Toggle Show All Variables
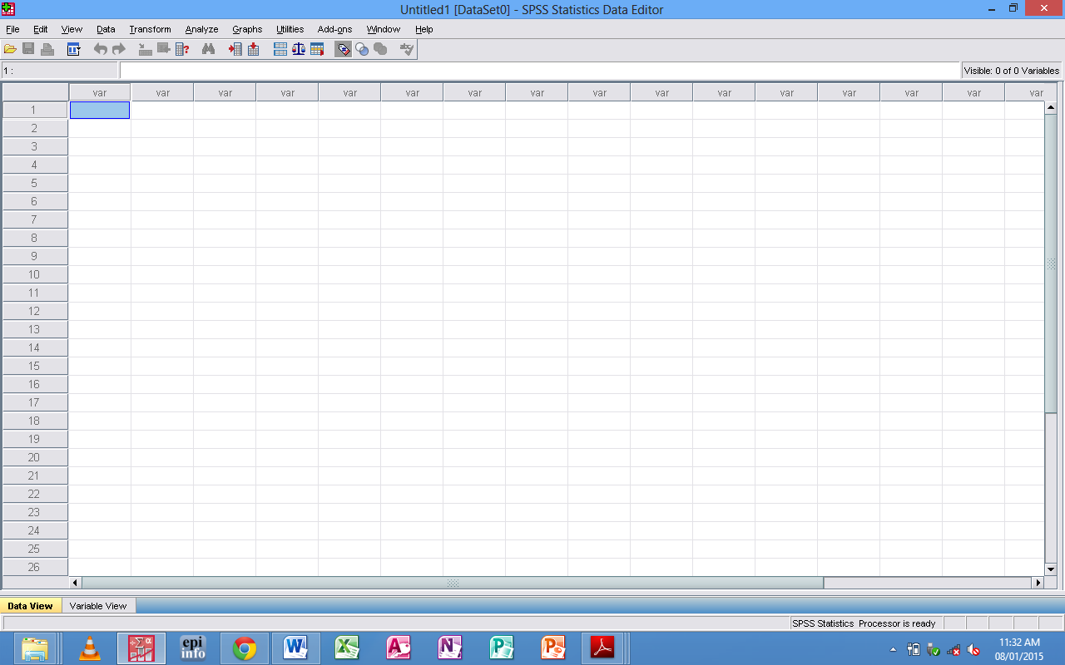The width and height of the screenshot is (1065, 665). (380, 48)
